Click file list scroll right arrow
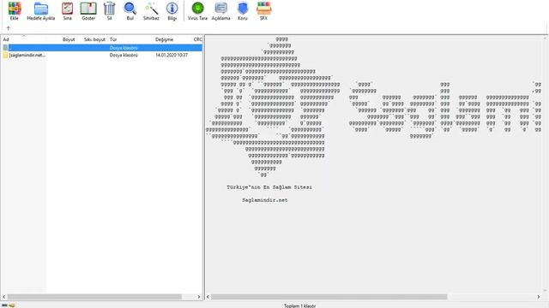 click(x=199, y=297)
